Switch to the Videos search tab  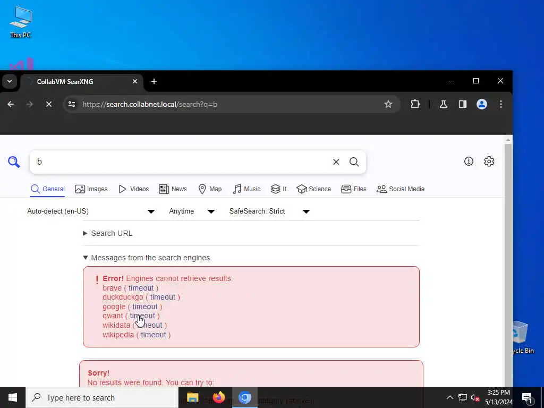click(x=133, y=189)
